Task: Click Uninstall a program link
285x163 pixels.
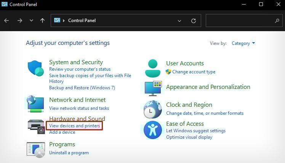Action: [x=69, y=153]
